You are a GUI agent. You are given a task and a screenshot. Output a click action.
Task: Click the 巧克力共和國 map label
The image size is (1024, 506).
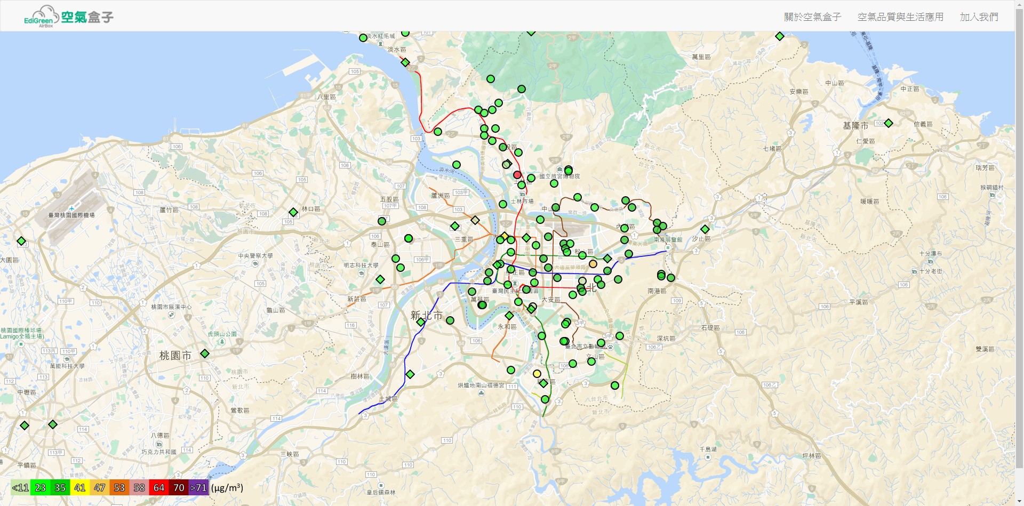pos(159,452)
